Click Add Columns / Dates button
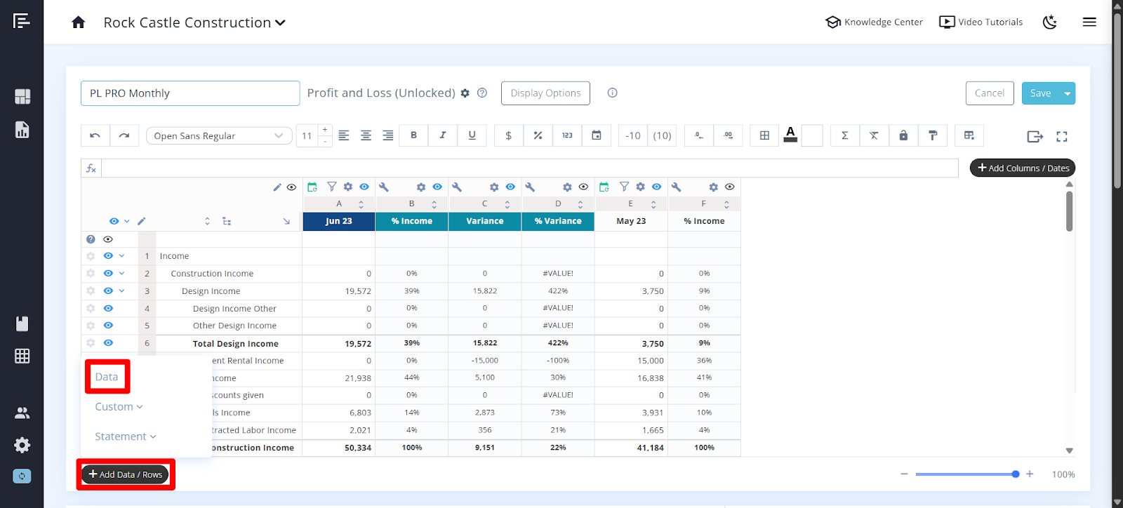 tap(1022, 168)
